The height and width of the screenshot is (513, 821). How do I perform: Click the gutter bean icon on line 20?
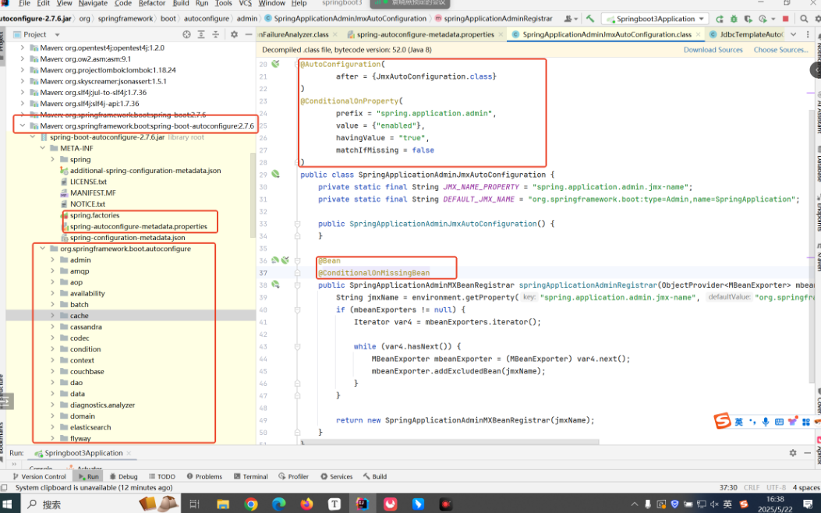click(x=275, y=64)
